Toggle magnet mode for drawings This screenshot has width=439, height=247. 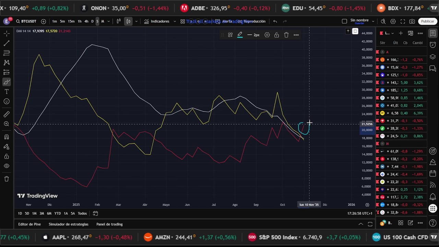click(x=7, y=137)
